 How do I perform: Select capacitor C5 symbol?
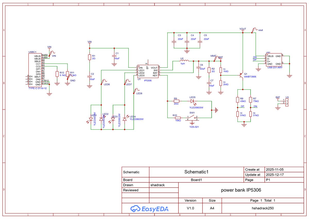click(x=199, y=41)
